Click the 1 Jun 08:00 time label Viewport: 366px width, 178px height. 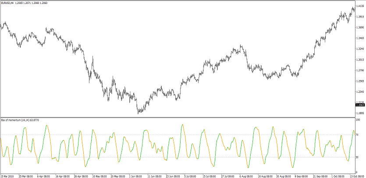[x=136, y=176]
